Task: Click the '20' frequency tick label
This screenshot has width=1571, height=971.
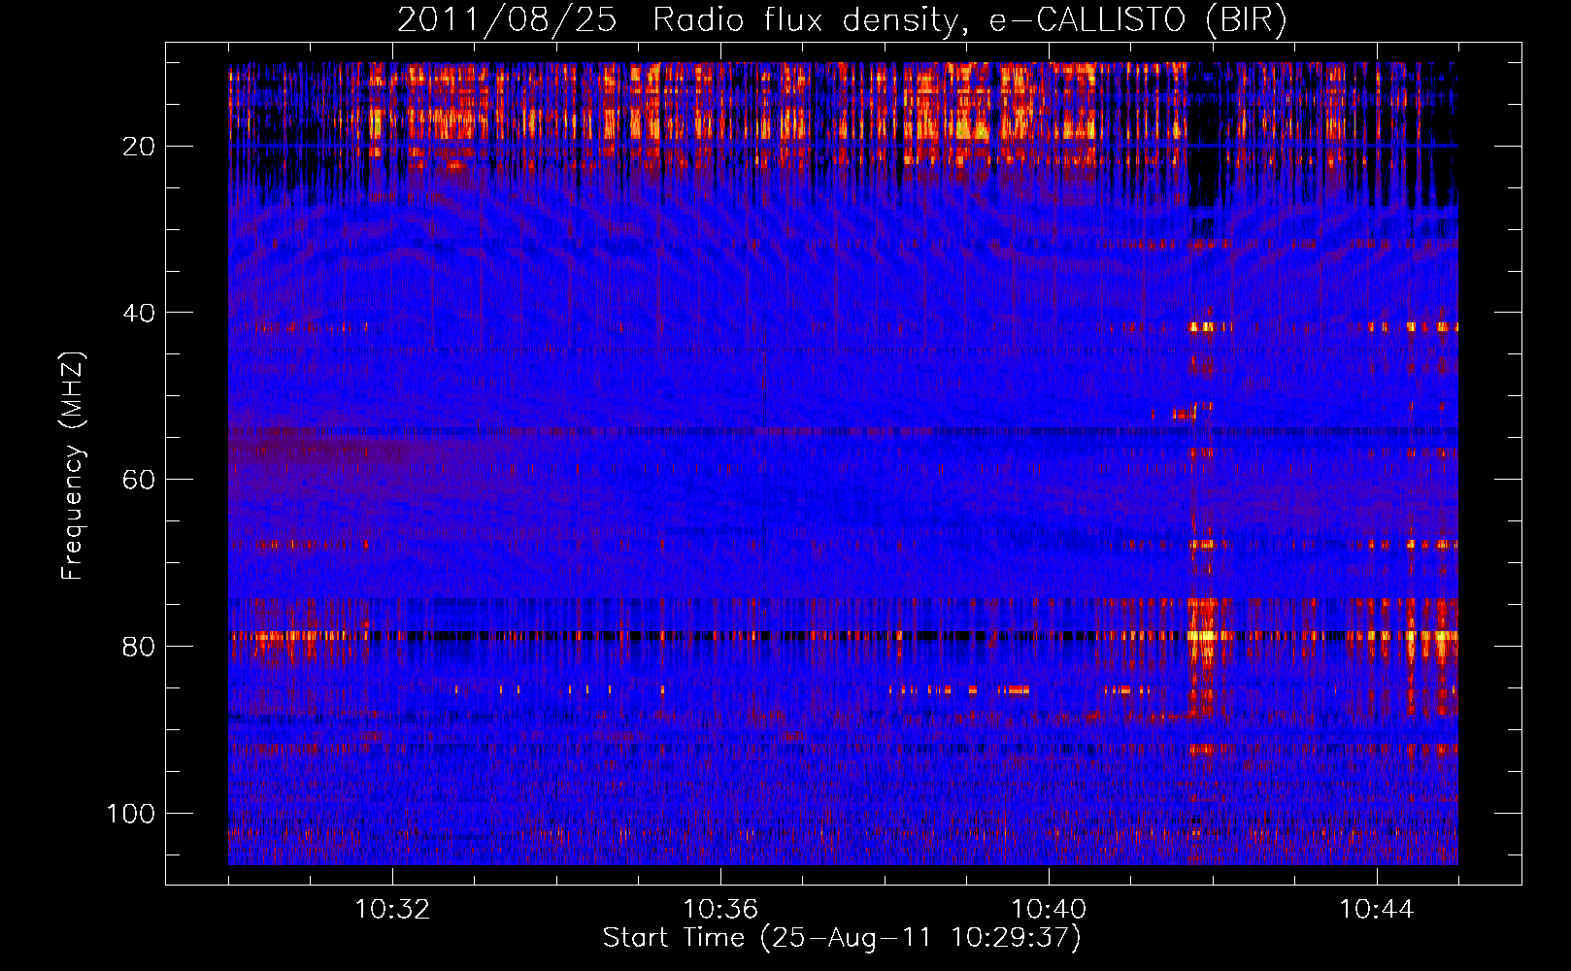Action: (140, 147)
